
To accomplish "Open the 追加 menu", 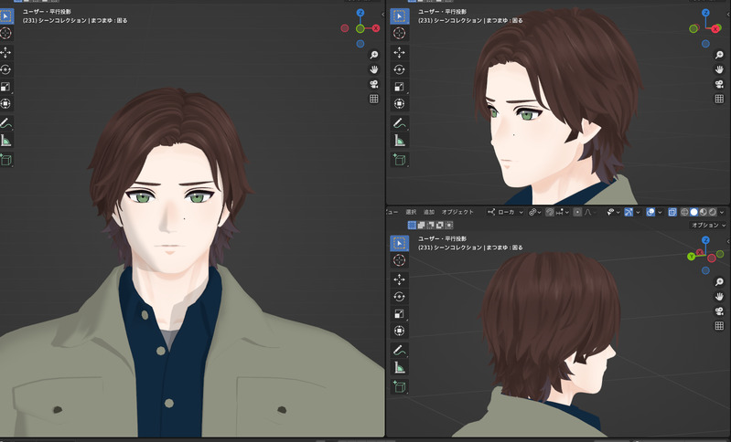I will tap(429, 212).
